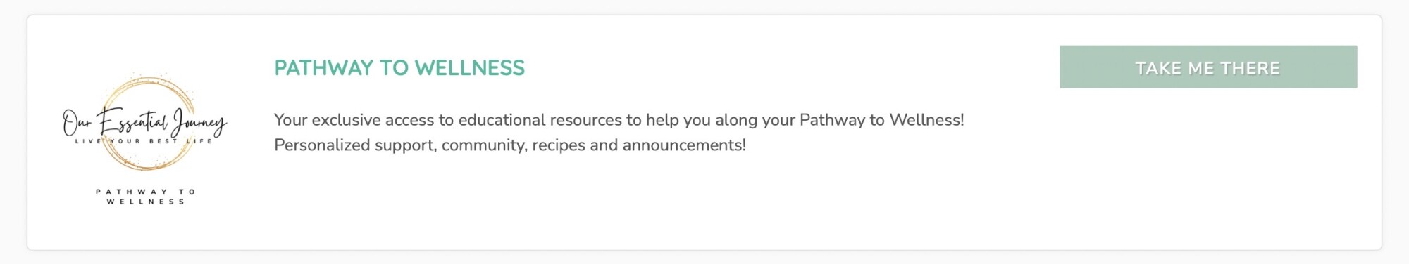This screenshot has width=1409, height=264.
Task: Open the PATHWAY TO WELLNESS green heading
Action: [399, 68]
